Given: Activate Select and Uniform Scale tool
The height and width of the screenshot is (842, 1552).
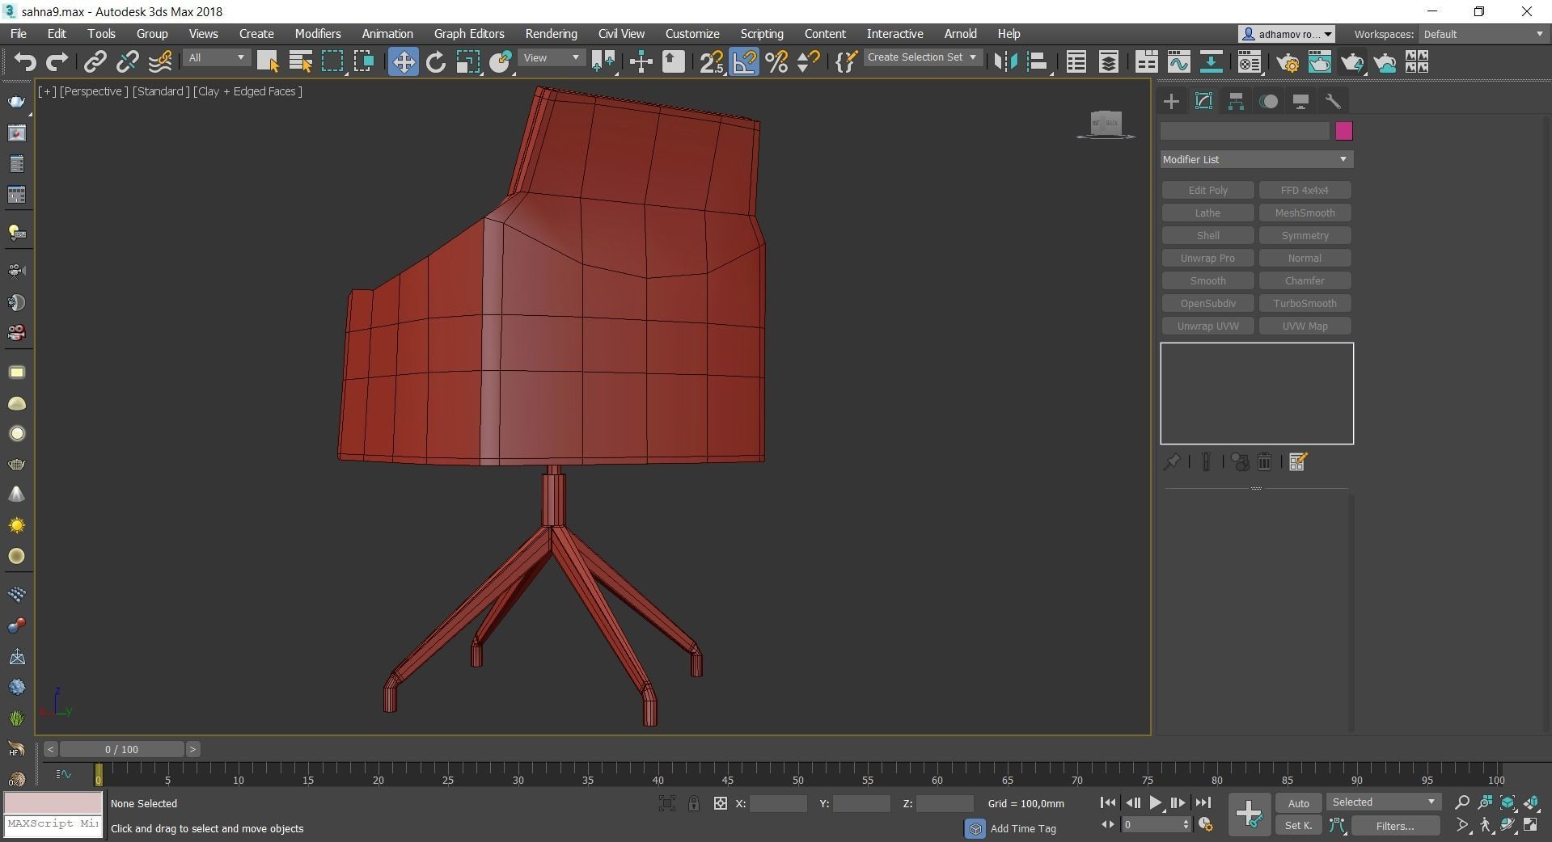Looking at the screenshot, I should (468, 62).
